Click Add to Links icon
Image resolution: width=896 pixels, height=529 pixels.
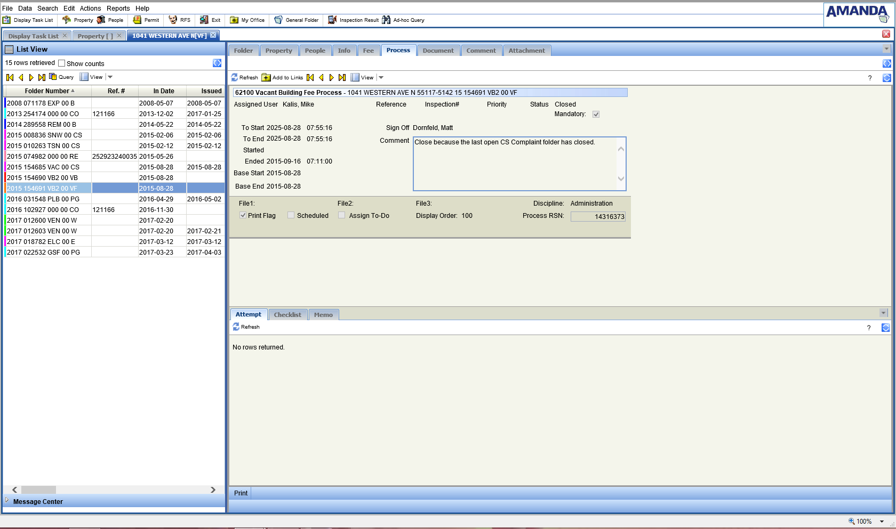[266, 78]
